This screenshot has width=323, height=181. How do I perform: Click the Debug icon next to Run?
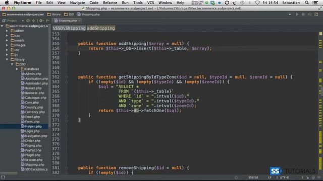(x=303, y=15)
